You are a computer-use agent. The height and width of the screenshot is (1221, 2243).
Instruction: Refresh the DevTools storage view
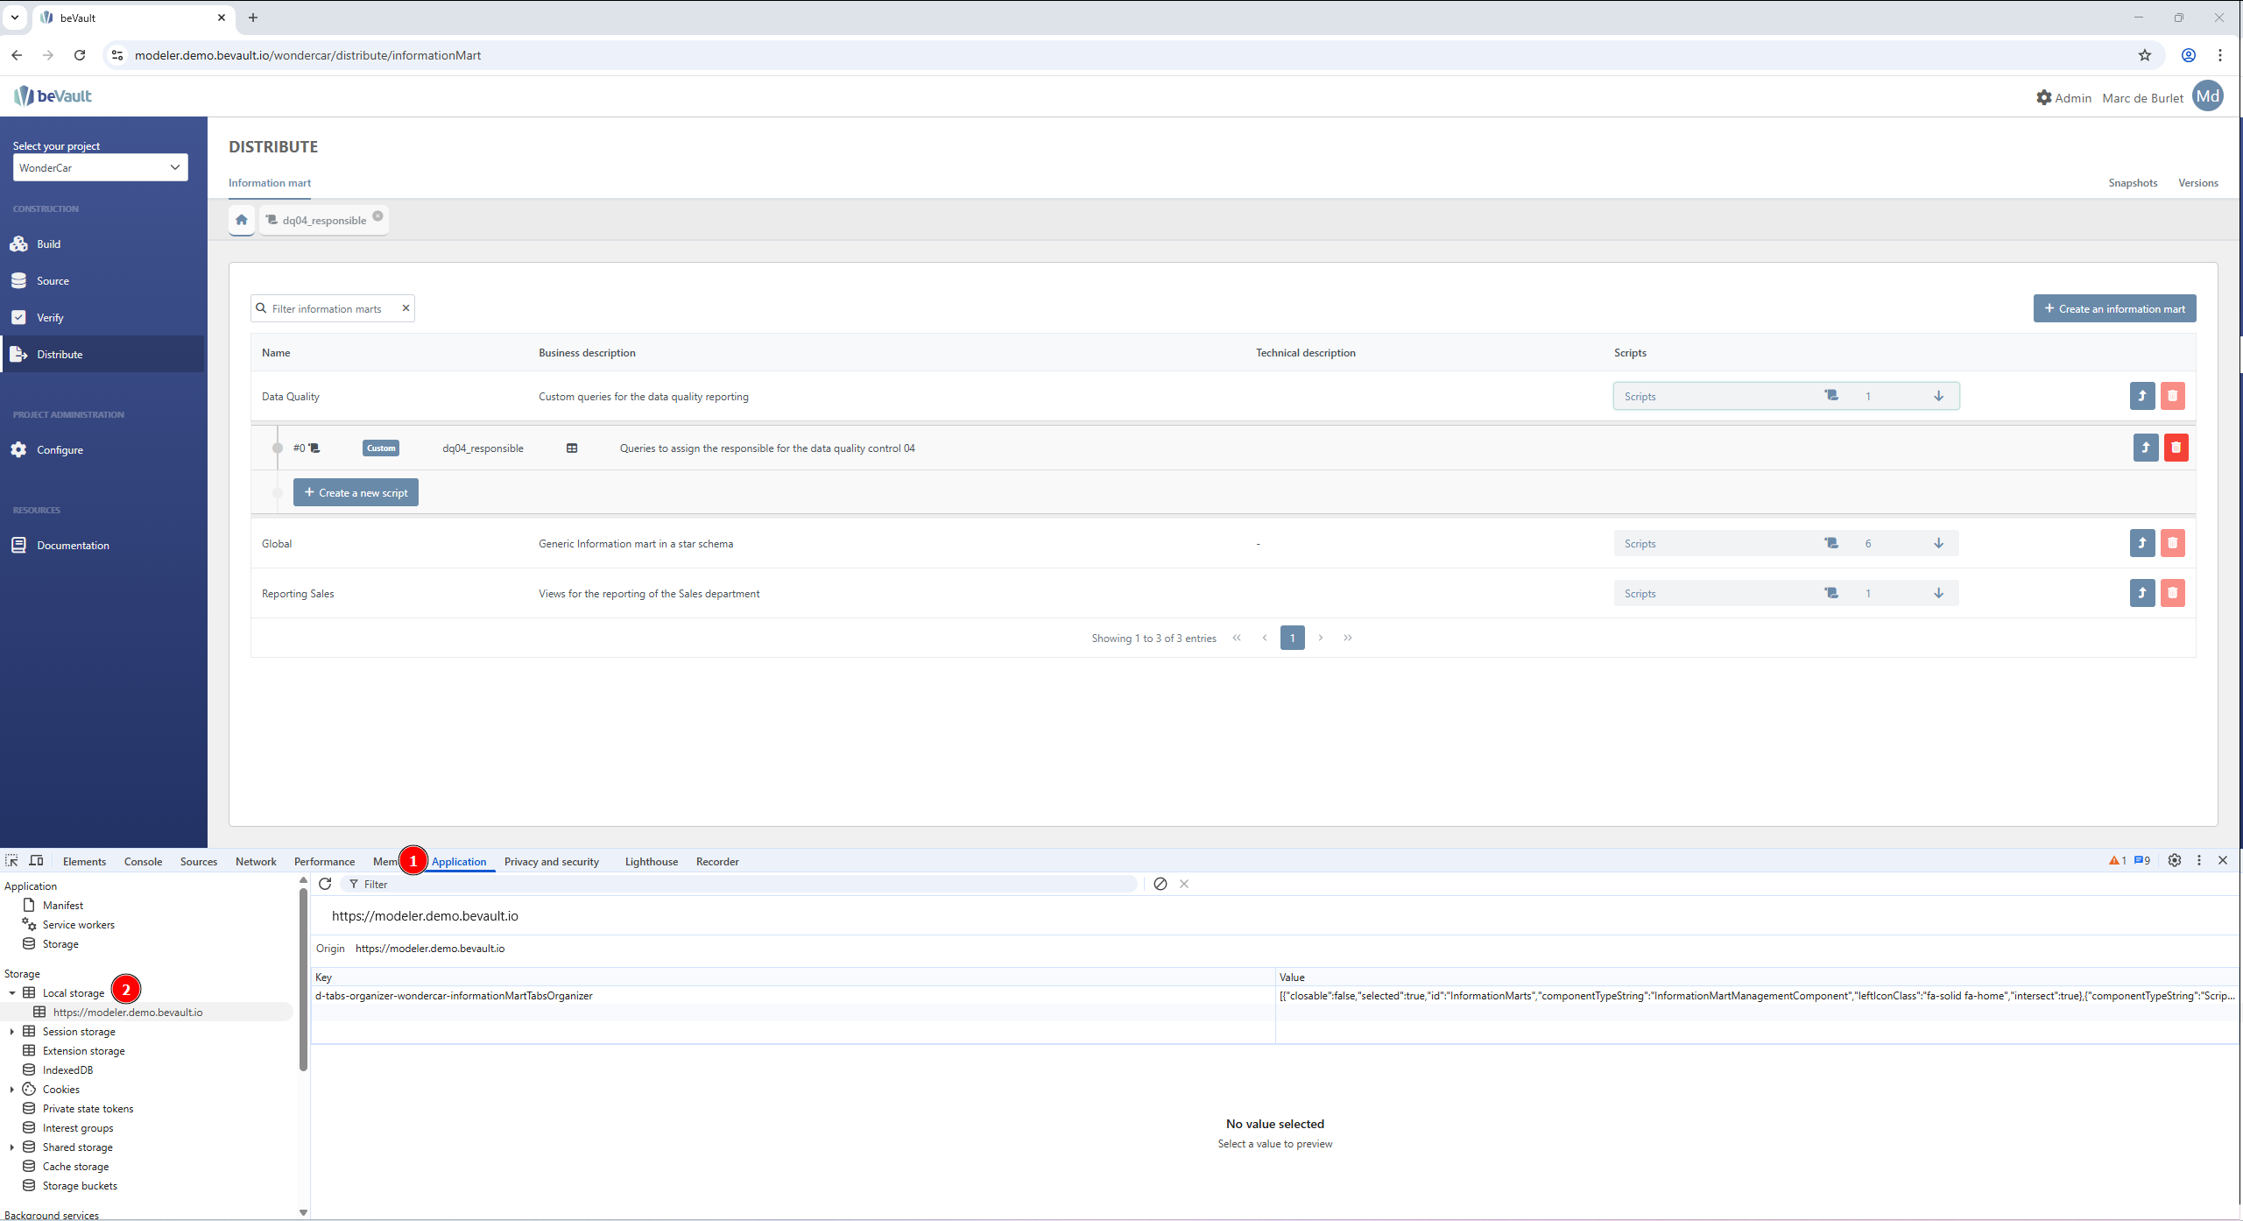click(325, 884)
